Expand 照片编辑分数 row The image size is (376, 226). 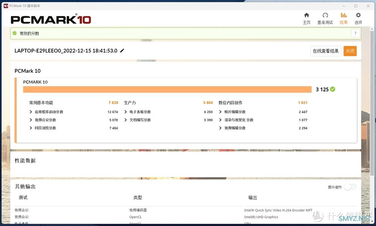pos(220,112)
